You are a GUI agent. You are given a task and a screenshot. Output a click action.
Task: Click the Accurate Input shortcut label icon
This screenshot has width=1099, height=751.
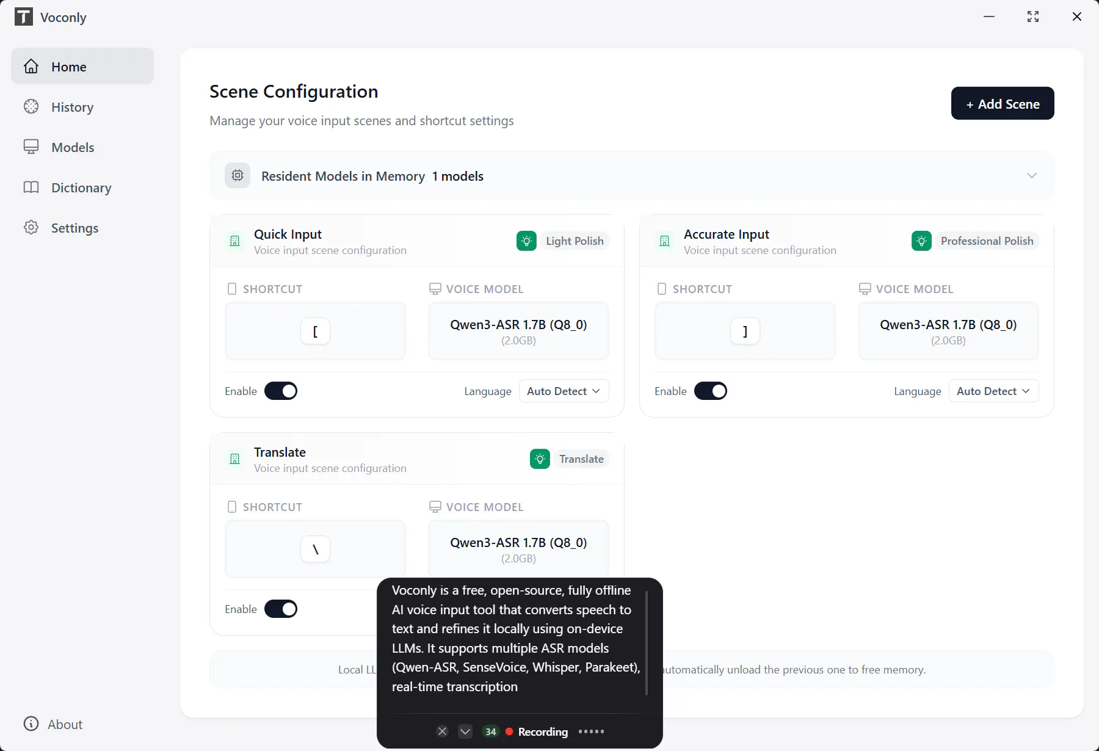662,289
